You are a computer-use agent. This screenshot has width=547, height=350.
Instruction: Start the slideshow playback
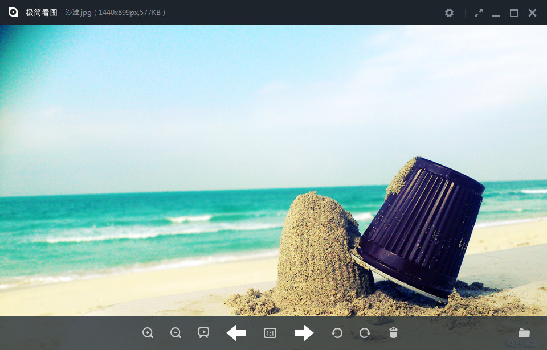203,333
